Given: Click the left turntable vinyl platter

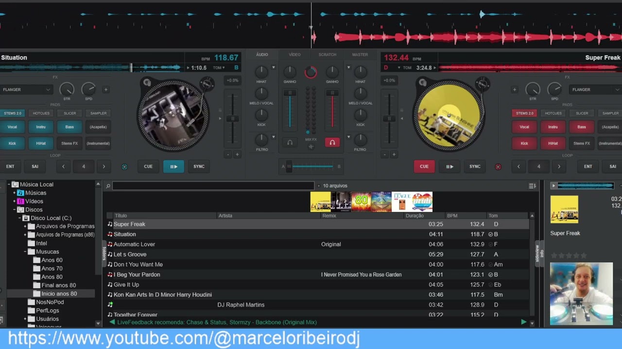Looking at the screenshot, I should (x=173, y=115).
